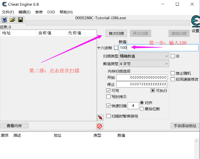Viewport: 200px width, 159px height.
Task: Enable the 扫描时暂停游戏 checkbox
Action: [108, 116]
